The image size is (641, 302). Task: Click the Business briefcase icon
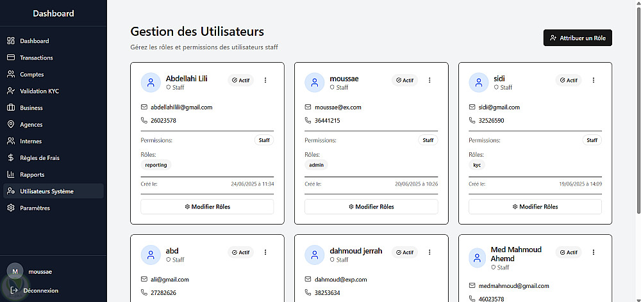11,107
